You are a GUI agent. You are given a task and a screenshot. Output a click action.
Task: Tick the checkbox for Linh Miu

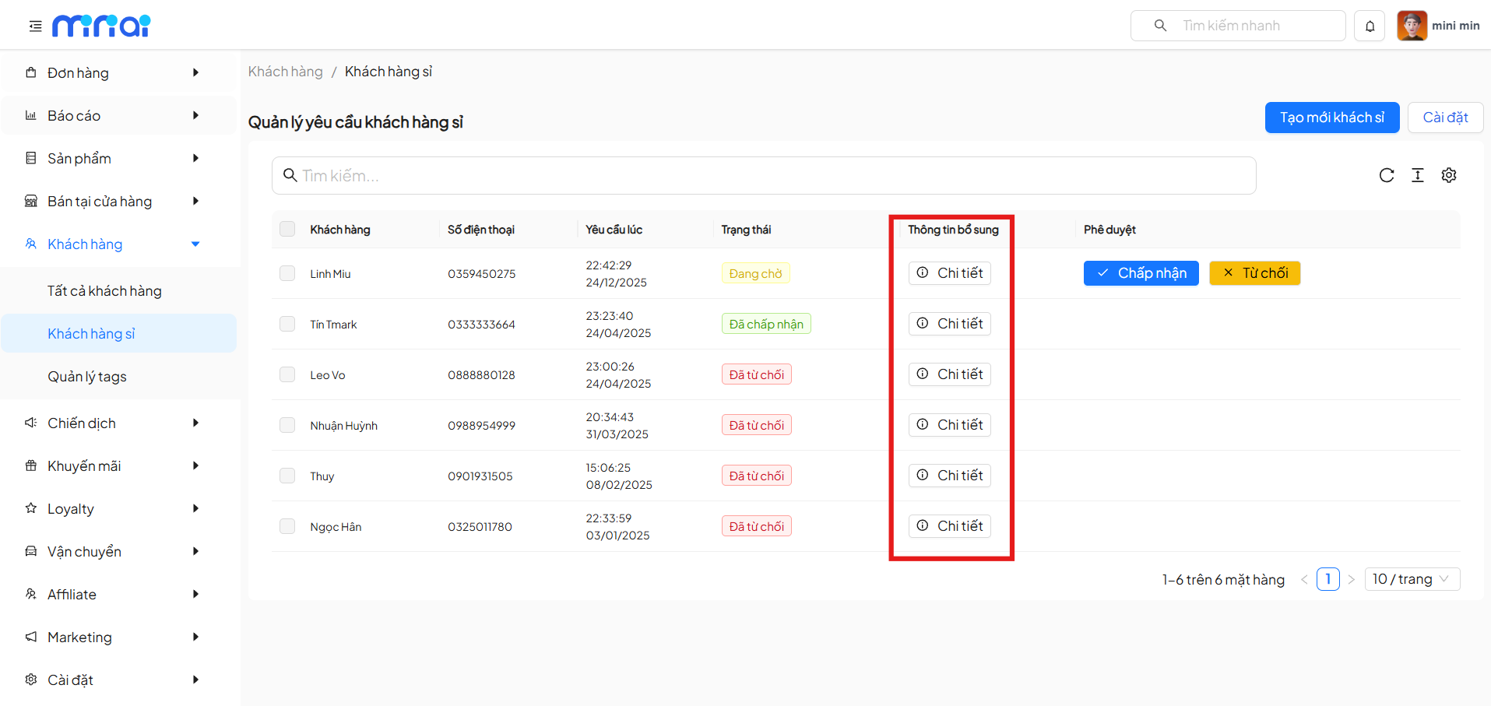pos(287,273)
